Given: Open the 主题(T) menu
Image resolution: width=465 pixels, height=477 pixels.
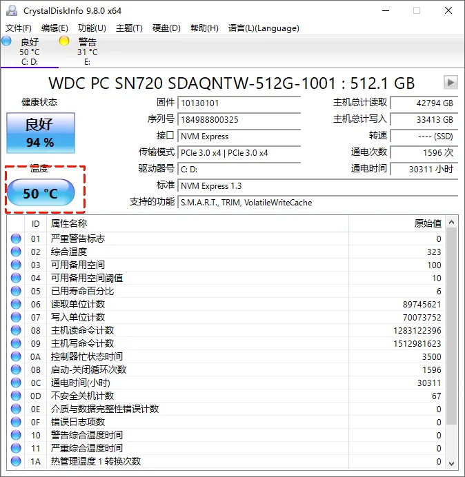Looking at the screenshot, I should [x=129, y=28].
